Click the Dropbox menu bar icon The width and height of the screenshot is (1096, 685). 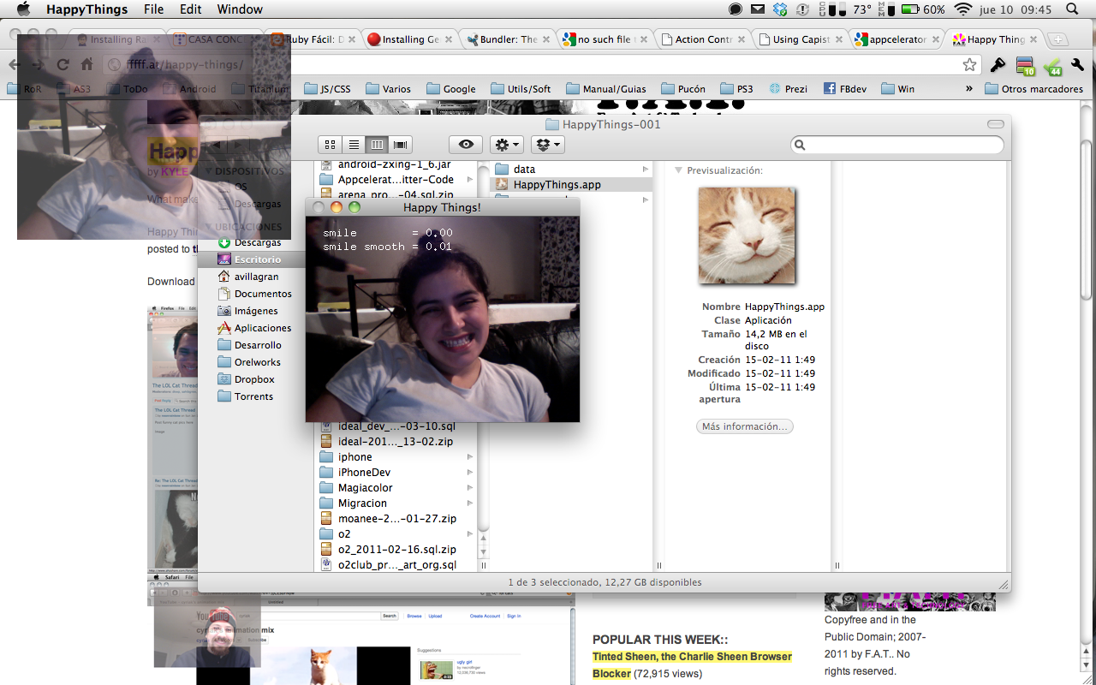[x=779, y=9]
